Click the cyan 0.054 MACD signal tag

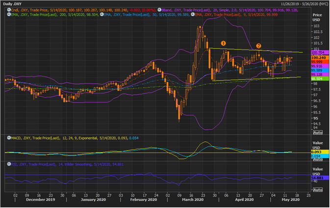point(320,156)
